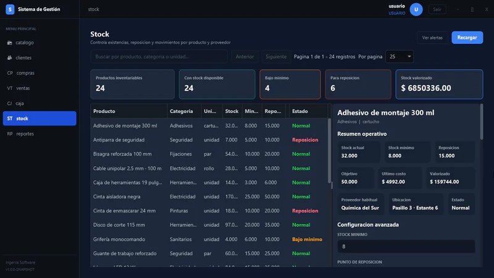This screenshot has height=278, width=494.
Task: Click Reposicion status of Antiparra row
Action: click(x=305, y=140)
